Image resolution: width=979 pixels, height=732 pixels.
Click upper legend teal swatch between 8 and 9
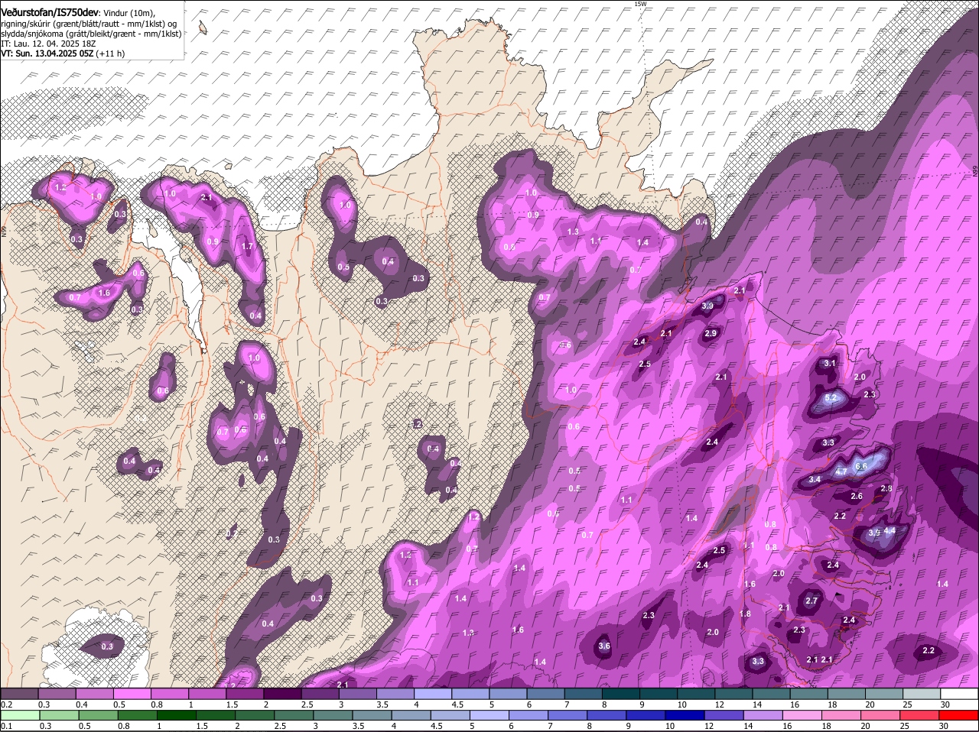pyautogui.click(x=622, y=693)
